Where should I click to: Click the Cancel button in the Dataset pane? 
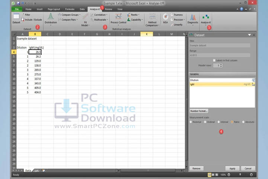[x=248, y=169]
